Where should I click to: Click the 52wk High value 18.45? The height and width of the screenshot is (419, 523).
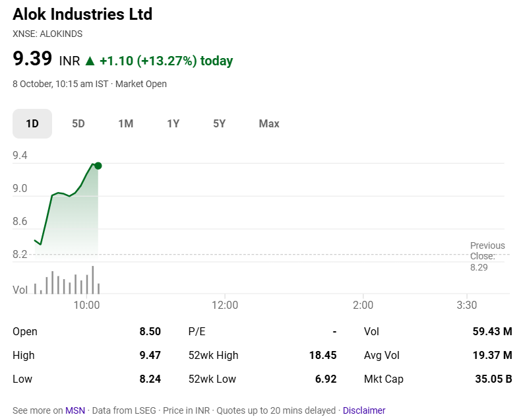323,355
